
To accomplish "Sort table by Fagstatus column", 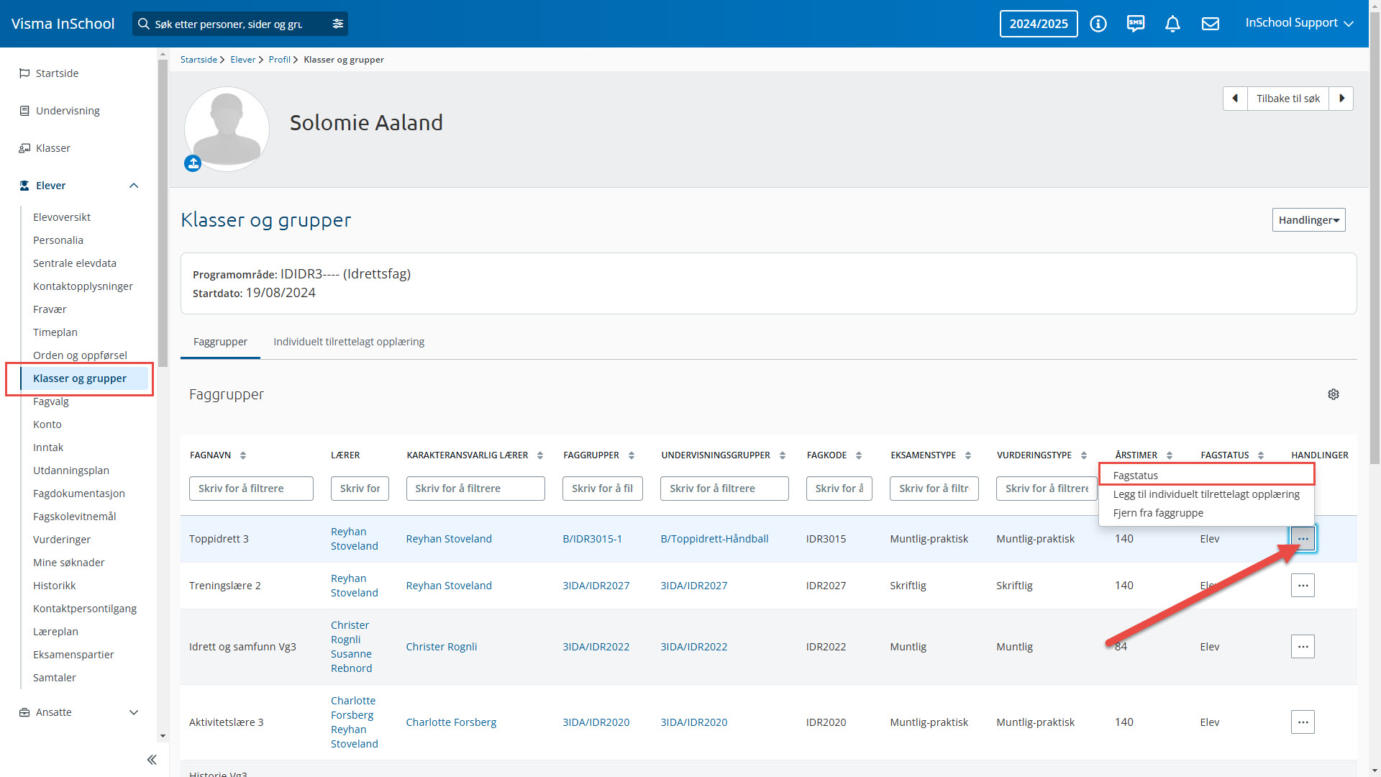I will [x=1261, y=455].
